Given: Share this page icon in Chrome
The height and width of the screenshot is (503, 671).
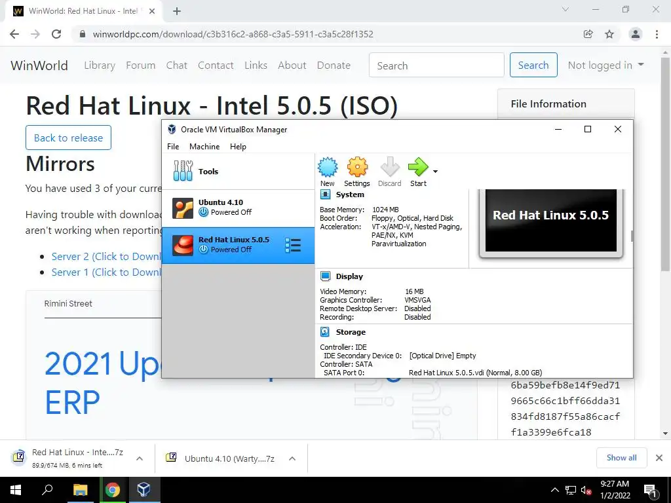Looking at the screenshot, I should [588, 34].
